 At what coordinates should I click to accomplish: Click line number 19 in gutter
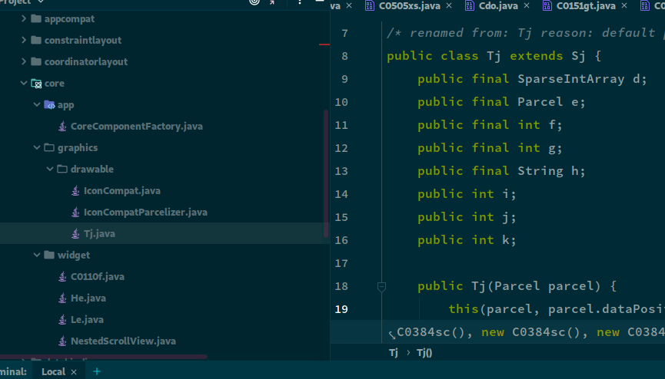pyautogui.click(x=341, y=309)
